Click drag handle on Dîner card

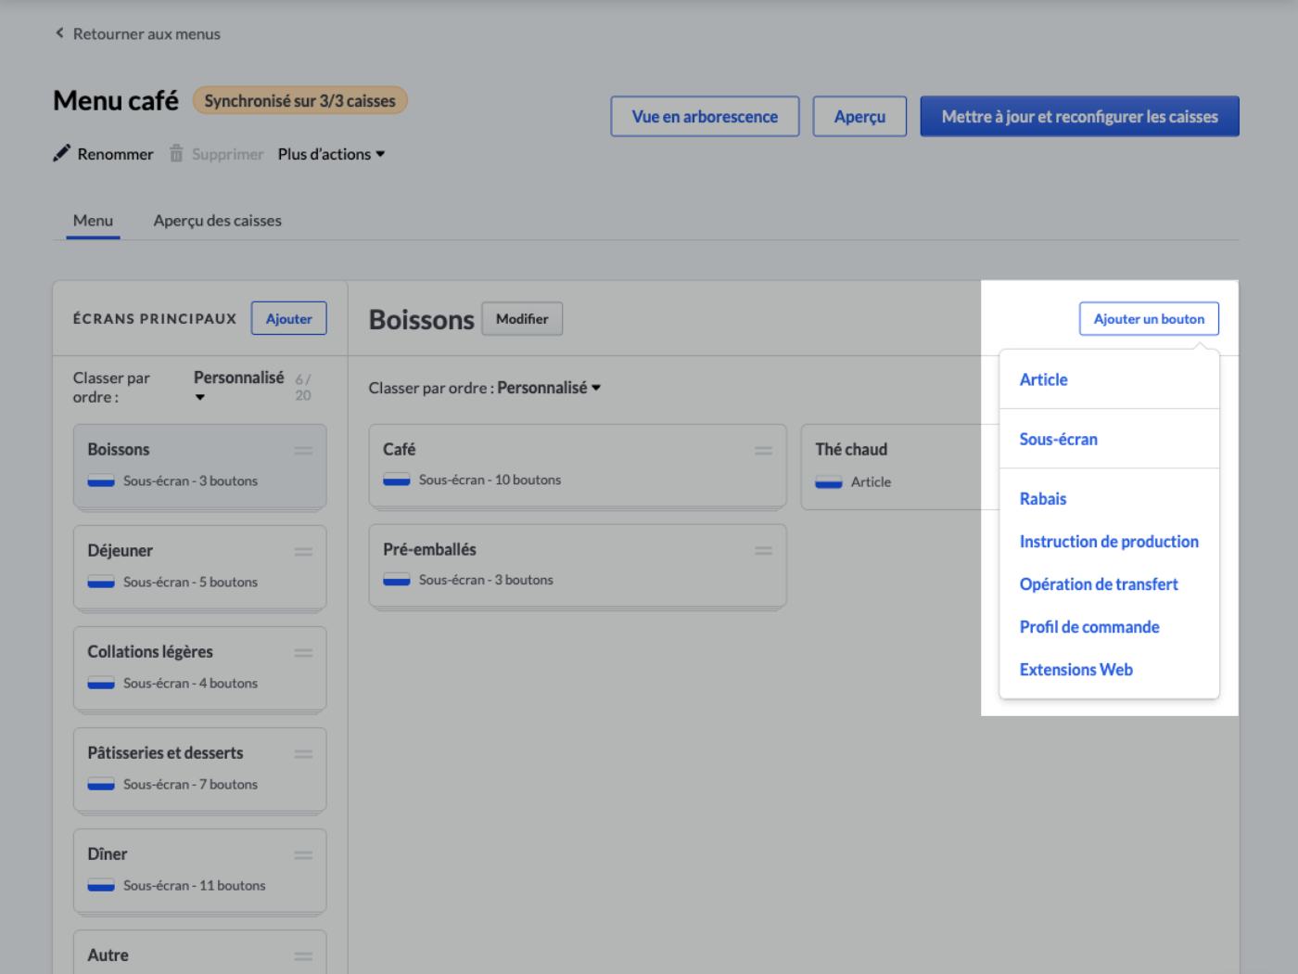[x=303, y=854]
